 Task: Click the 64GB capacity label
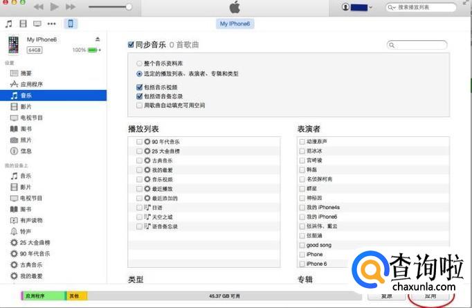click(35, 50)
